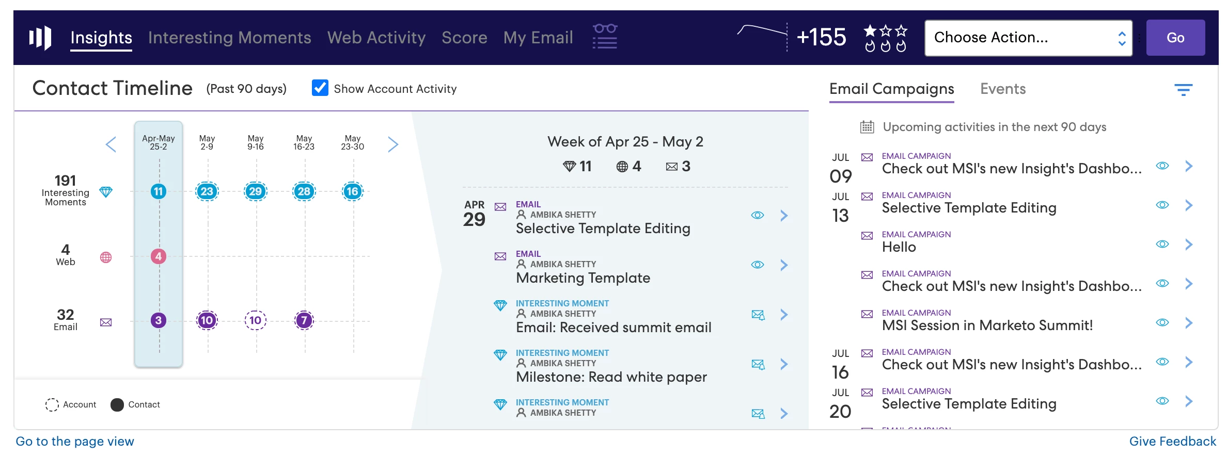1227x457 pixels.
Task: Click envelope icon for Jul 20 campaign
Action: (x=867, y=393)
